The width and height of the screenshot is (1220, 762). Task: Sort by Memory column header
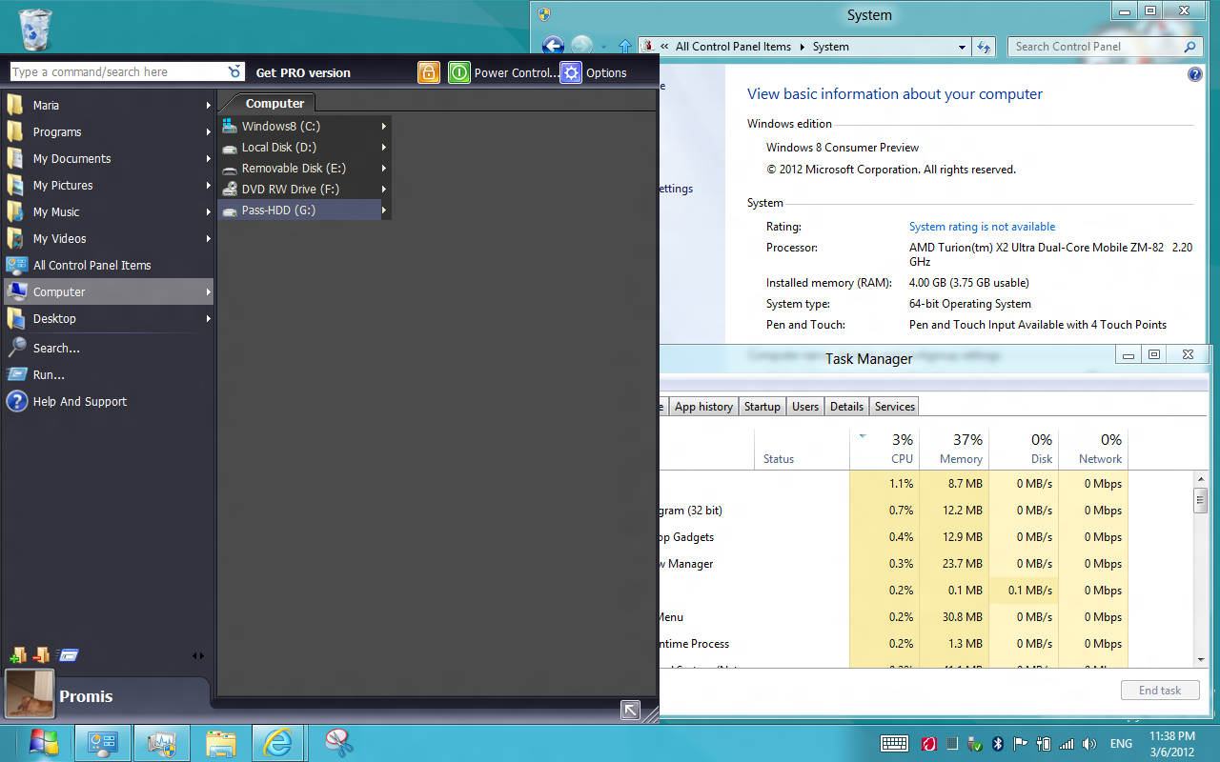pyautogui.click(x=954, y=449)
